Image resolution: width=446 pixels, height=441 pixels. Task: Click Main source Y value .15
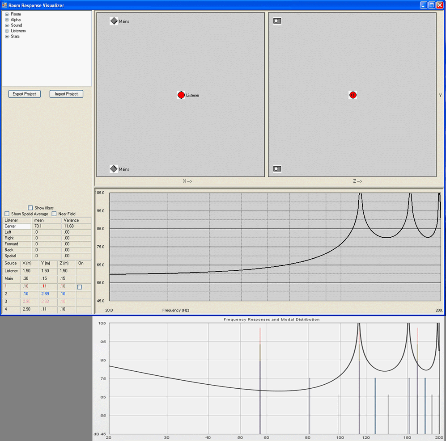(44, 278)
